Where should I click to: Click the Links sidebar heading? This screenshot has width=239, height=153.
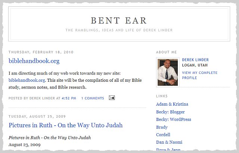[x=162, y=96]
